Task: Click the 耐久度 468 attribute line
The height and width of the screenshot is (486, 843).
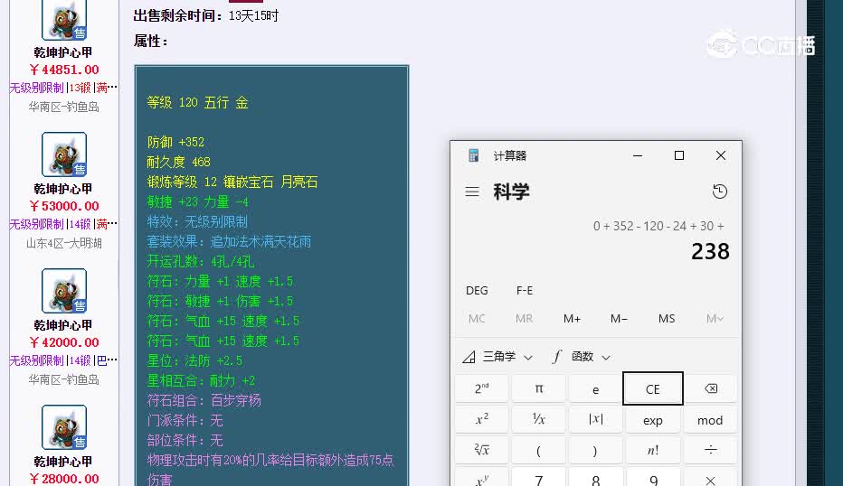Action: 178,163
